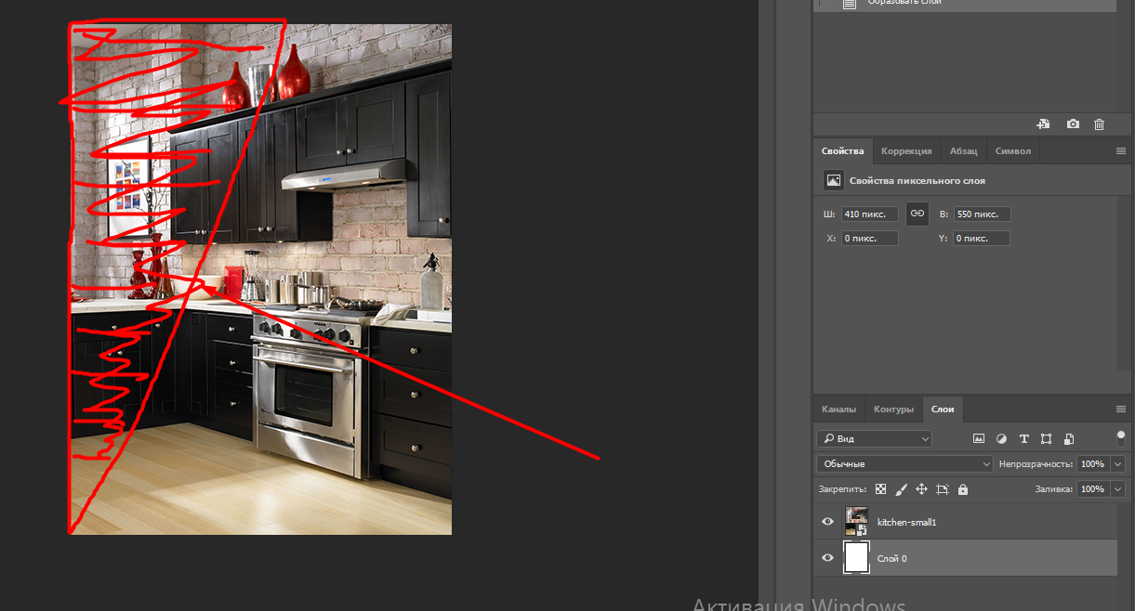Filter layers by adjustment layers icon
1135x611 pixels.
[1001, 438]
